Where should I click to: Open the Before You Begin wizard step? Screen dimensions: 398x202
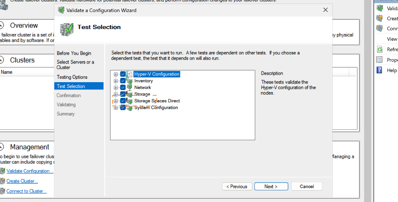(x=74, y=53)
